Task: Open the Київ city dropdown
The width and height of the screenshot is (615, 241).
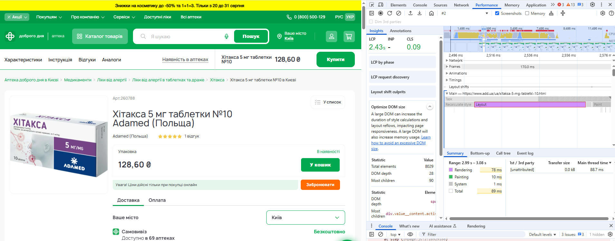Action: 306,218
